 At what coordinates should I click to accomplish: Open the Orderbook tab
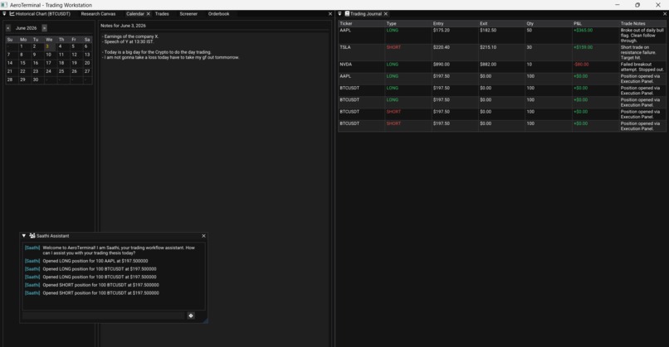(218, 13)
